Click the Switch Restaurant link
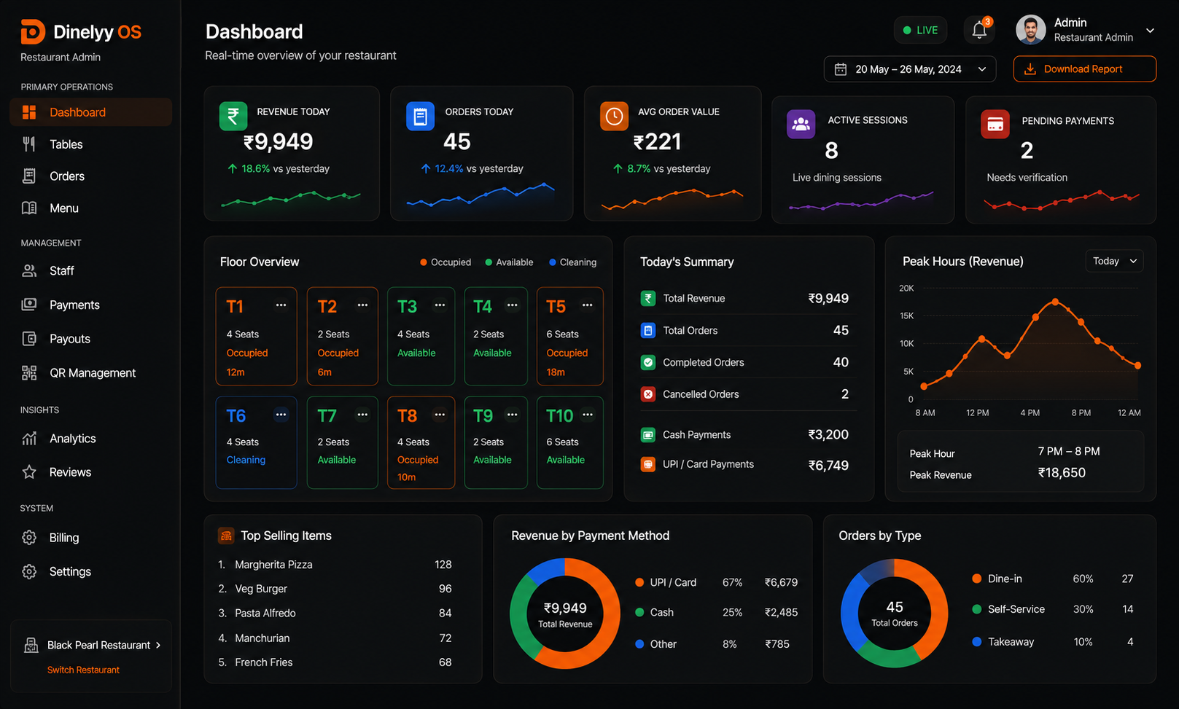1179x709 pixels. (83, 670)
